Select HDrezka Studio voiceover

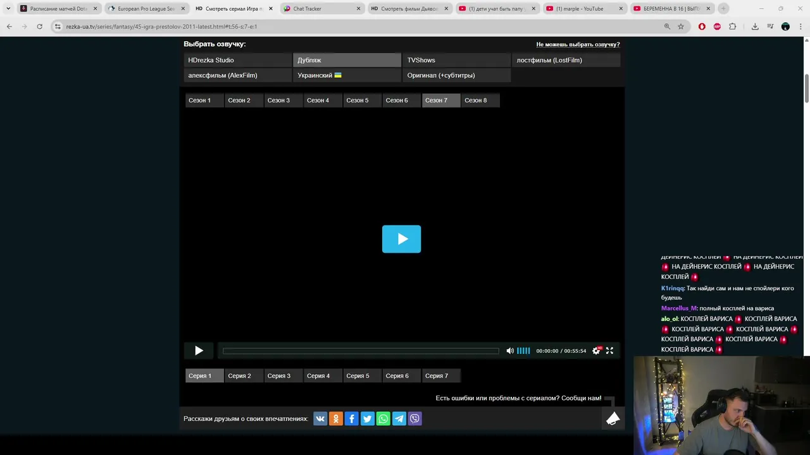tap(237, 60)
